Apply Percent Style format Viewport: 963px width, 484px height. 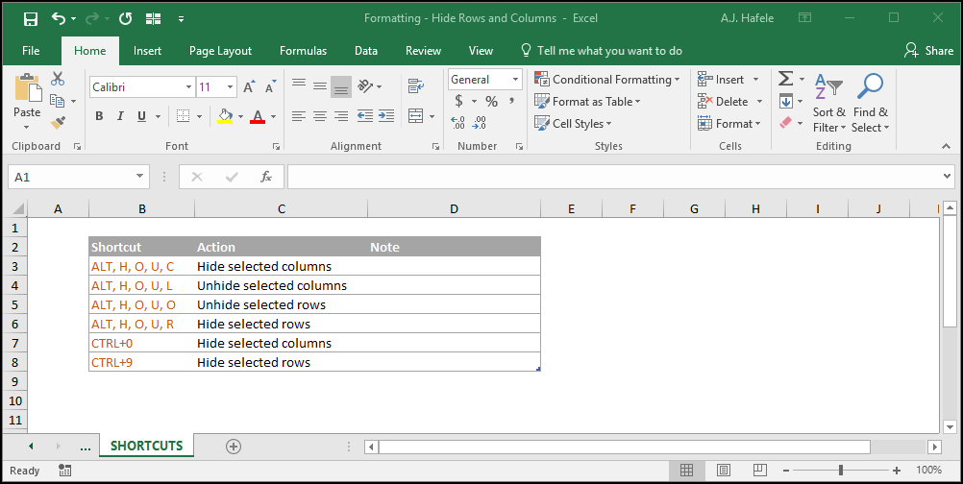tap(491, 101)
